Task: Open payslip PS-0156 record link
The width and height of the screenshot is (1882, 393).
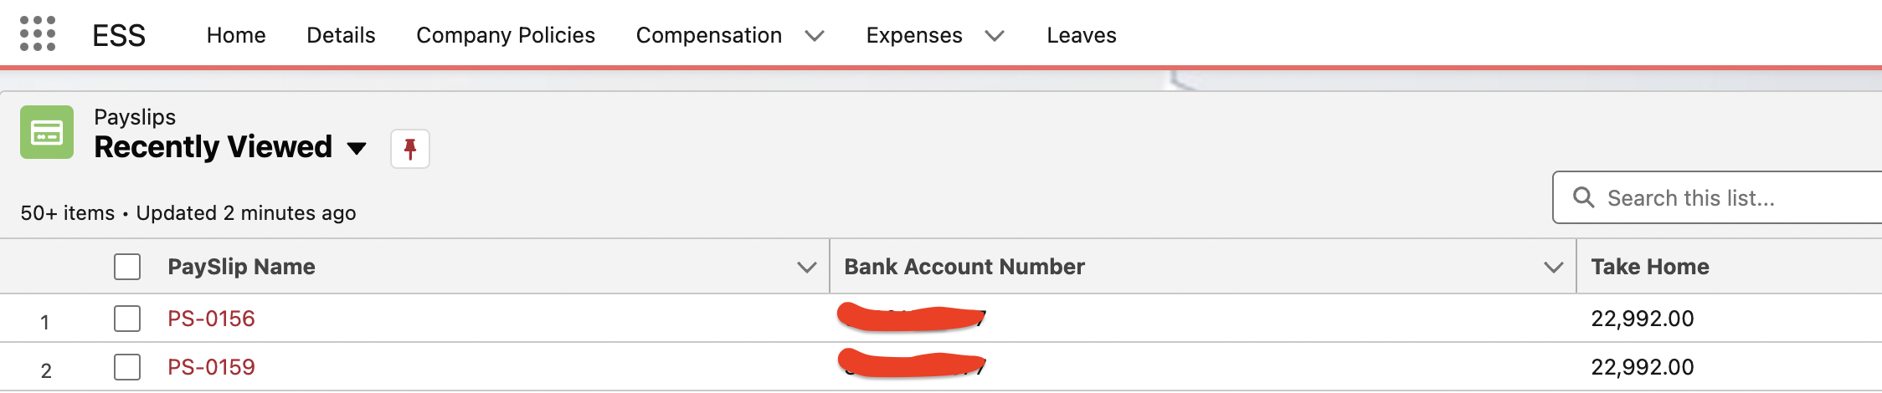Action: tap(211, 319)
